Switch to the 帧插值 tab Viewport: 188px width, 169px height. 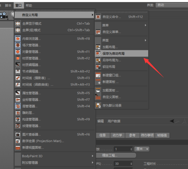[162, 135]
